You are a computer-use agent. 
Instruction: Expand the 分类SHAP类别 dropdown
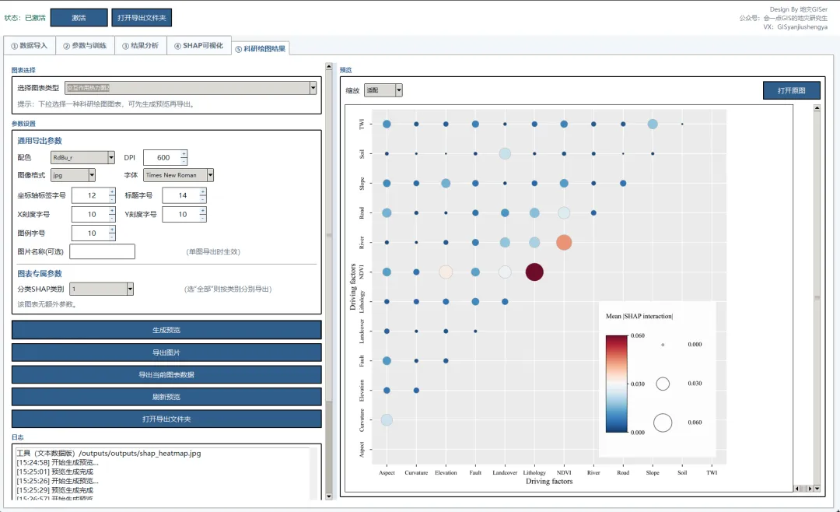click(130, 289)
